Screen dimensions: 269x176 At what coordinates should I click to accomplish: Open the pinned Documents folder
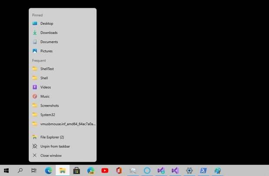click(62, 42)
